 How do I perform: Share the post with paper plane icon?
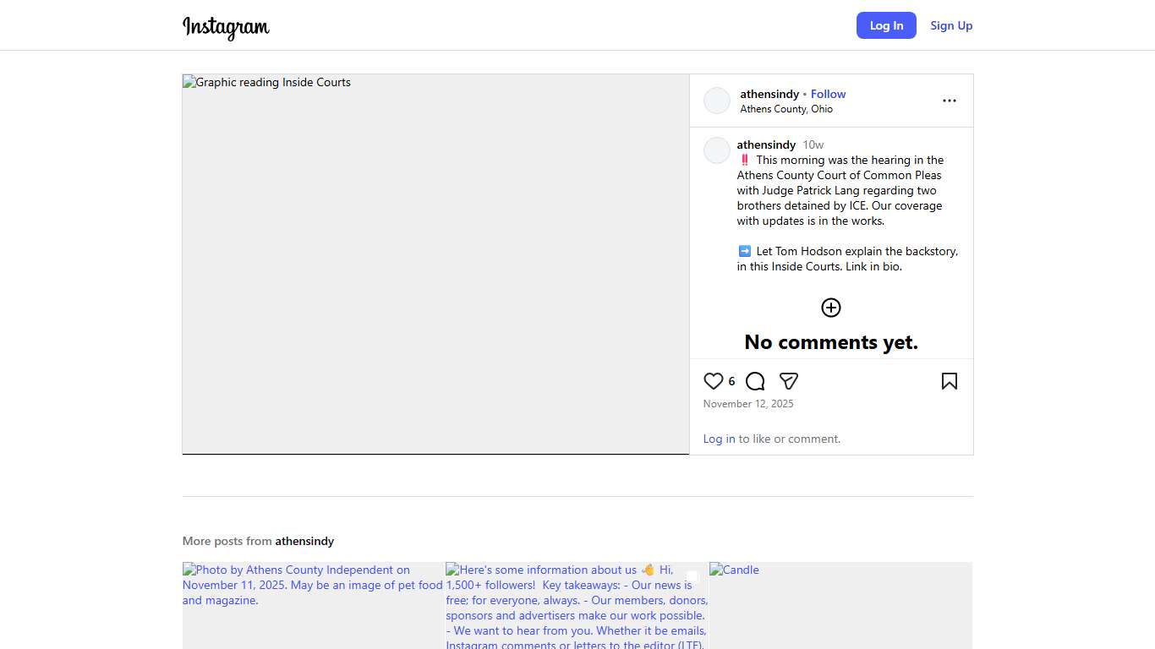[x=789, y=381]
